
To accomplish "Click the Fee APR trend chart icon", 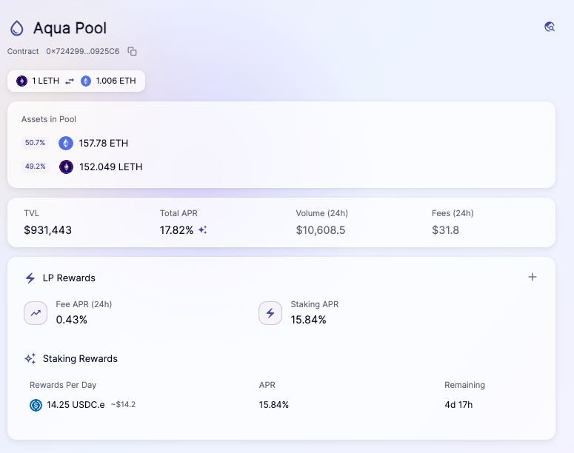I will pyautogui.click(x=36, y=313).
